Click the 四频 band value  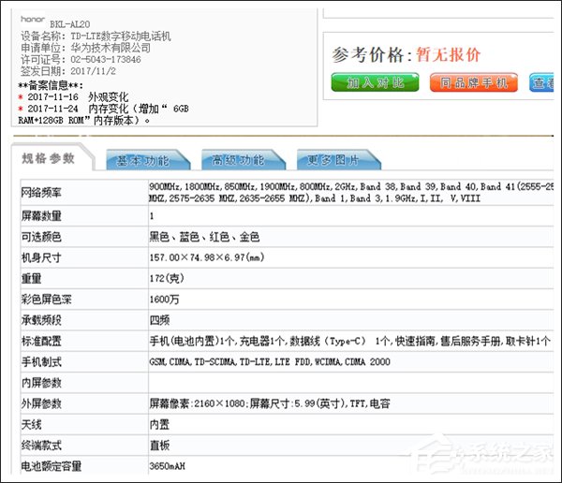coord(159,320)
